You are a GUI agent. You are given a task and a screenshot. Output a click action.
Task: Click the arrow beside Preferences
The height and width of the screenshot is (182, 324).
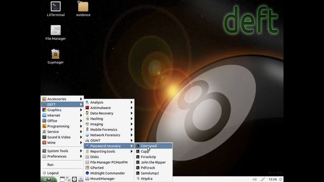point(81,156)
